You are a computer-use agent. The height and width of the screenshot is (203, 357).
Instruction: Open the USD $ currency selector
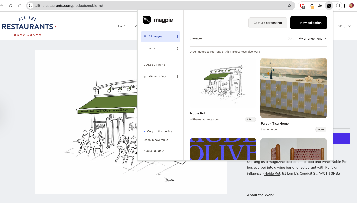click(x=343, y=26)
